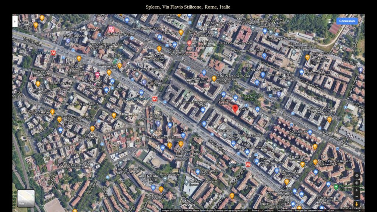Switch to Plan map layer thumbnail

coord(26,198)
